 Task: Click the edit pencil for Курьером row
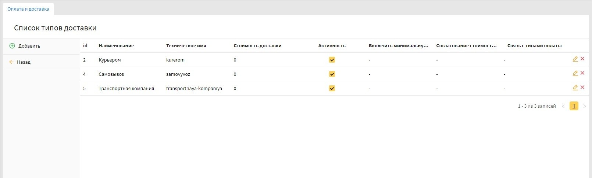point(575,59)
